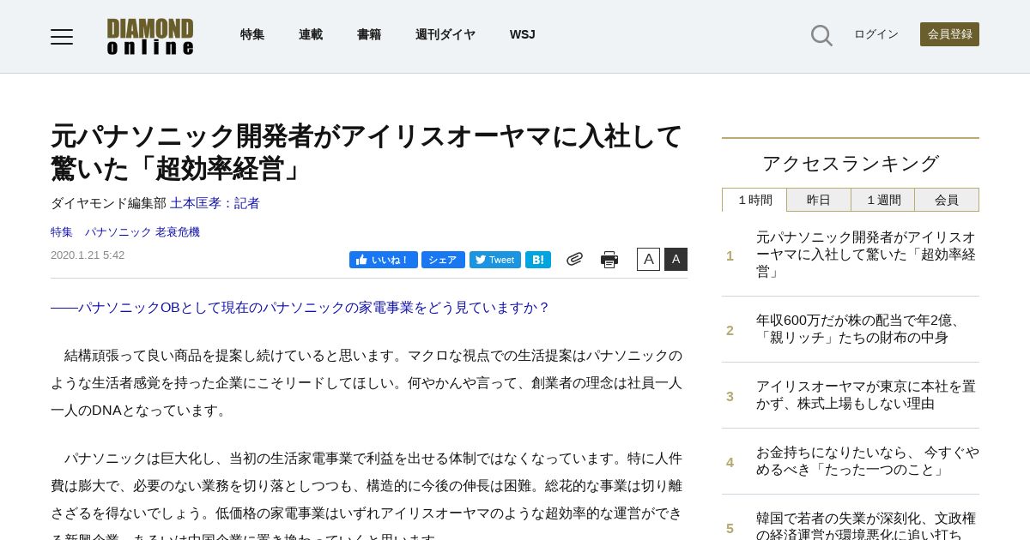Open the hamburger navigation menu

(62, 36)
